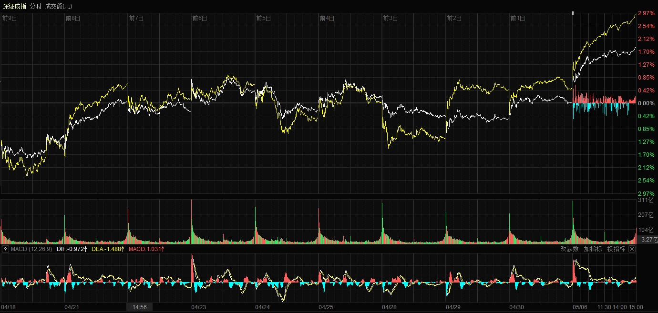Screen dimensions: 658x313
Task: Click 加指标 to add an indicator
Action: (x=593, y=249)
